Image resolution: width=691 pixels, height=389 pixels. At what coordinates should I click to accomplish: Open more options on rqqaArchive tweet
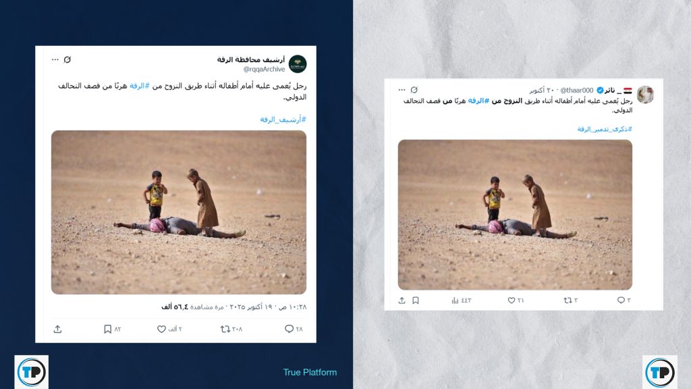(55, 59)
